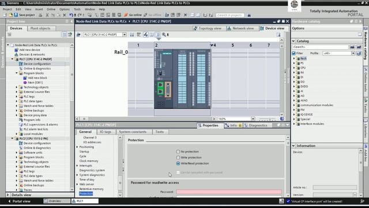The width and height of the screenshot is (369, 208).
Task: Click the catalog search down icon
Action: 352,47
